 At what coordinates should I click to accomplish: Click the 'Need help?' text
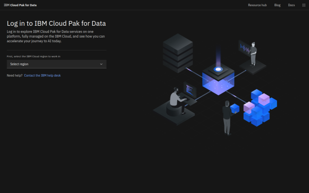pos(14,76)
